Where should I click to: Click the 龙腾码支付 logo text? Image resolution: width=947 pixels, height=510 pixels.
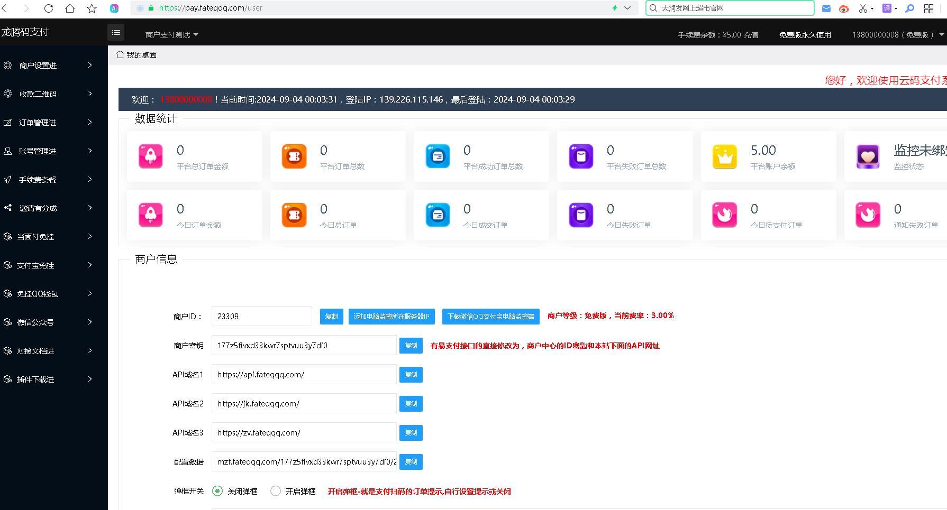click(x=25, y=32)
